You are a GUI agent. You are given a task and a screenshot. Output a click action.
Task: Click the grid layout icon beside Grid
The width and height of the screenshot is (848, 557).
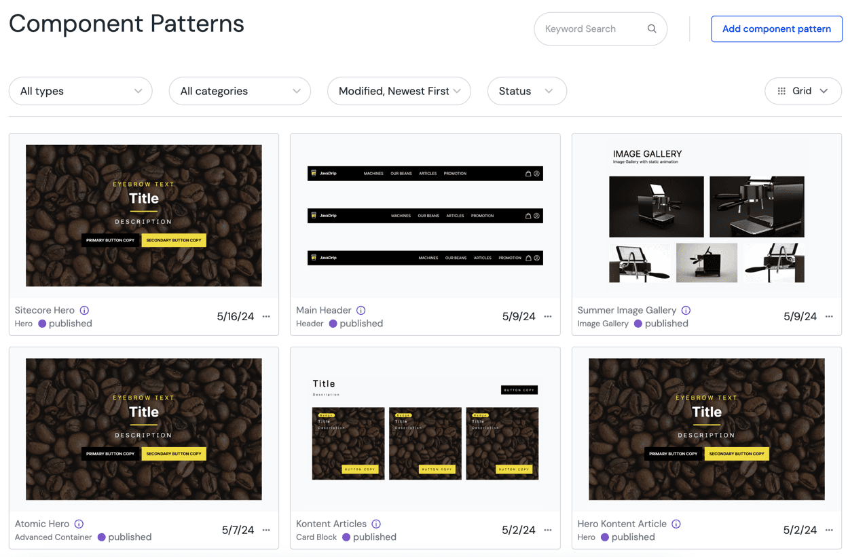[781, 91]
